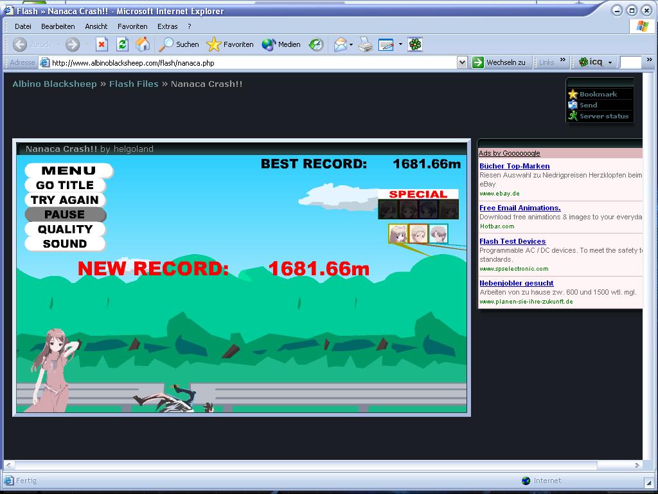Click the Mail envelope toolbar icon
This screenshot has width=658, height=494.
(341, 44)
